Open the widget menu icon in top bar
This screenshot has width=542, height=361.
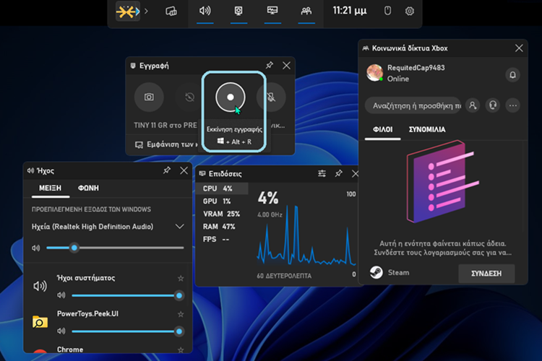[171, 11]
